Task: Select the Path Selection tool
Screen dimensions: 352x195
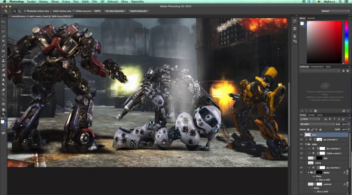Action: click(4, 99)
